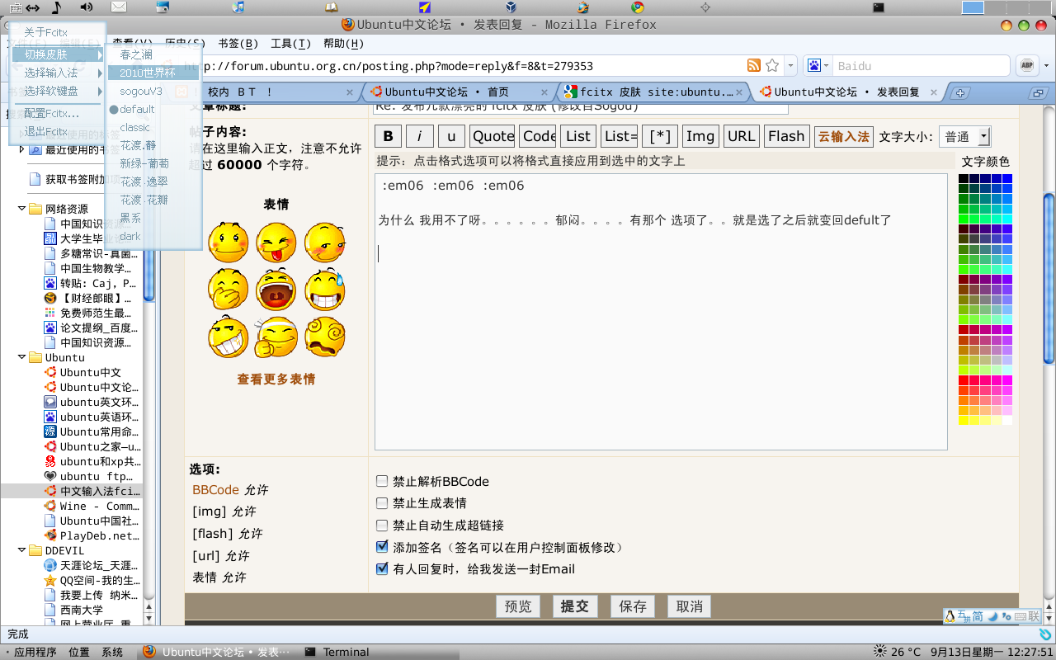Choose the 2010世界杯 skin

[x=153, y=73]
